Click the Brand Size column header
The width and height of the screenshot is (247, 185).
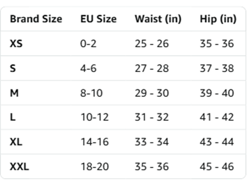[x=36, y=19]
